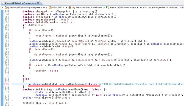Expand breadcrumb arrow before WEB-INF/src
The image size is (184, 106).
point(47,8)
